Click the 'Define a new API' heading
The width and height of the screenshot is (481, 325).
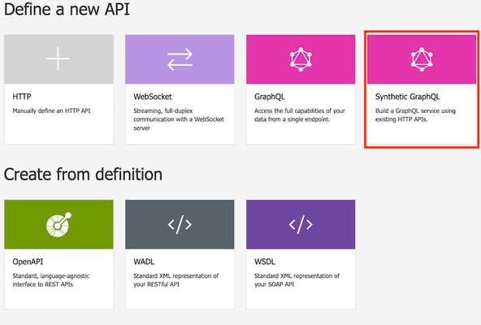click(x=67, y=9)
